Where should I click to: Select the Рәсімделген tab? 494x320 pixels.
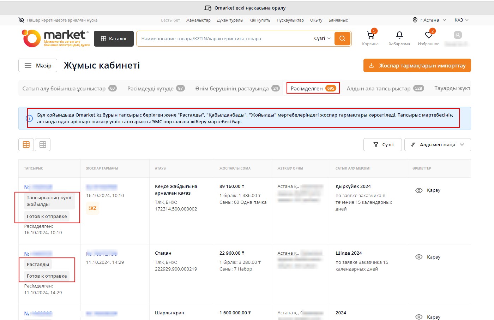coord(313,88)
